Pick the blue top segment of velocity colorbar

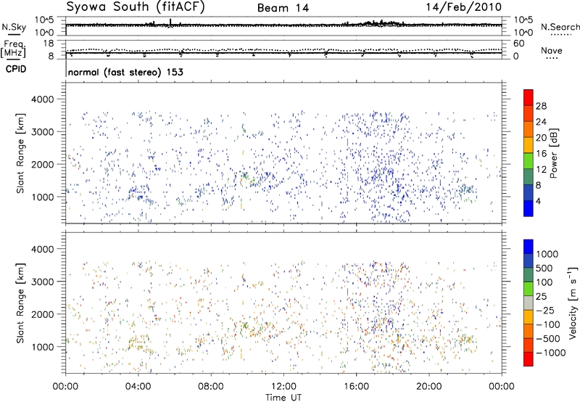click(529, 247)
